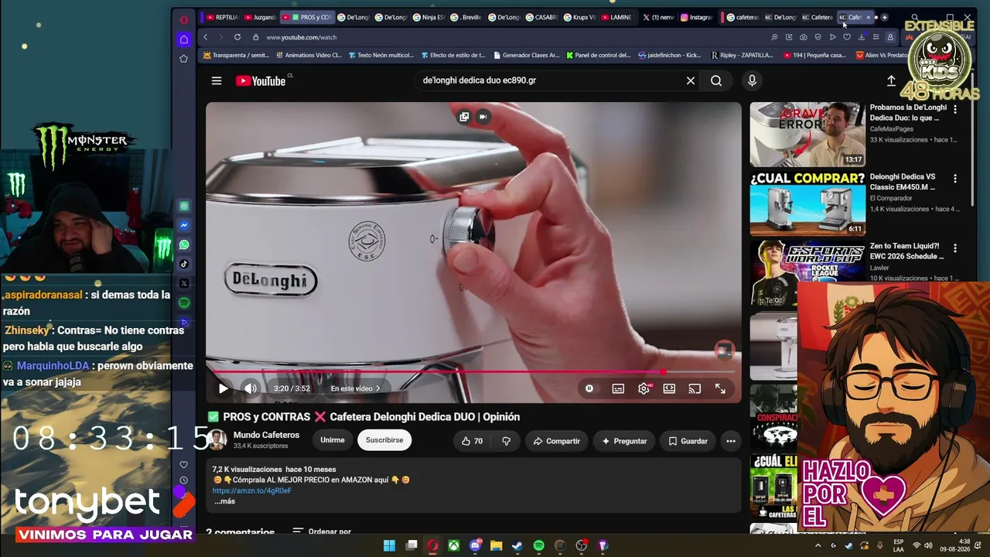Open the 'Ordenar por' comments sort dropdown
The height and width of the screenshot is (557, 990).
[x=322, y=532]
